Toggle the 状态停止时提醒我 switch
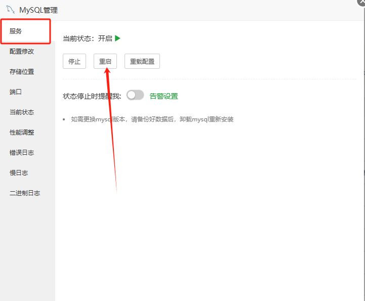This screenshot has height=301, width=365. [135, 96]
